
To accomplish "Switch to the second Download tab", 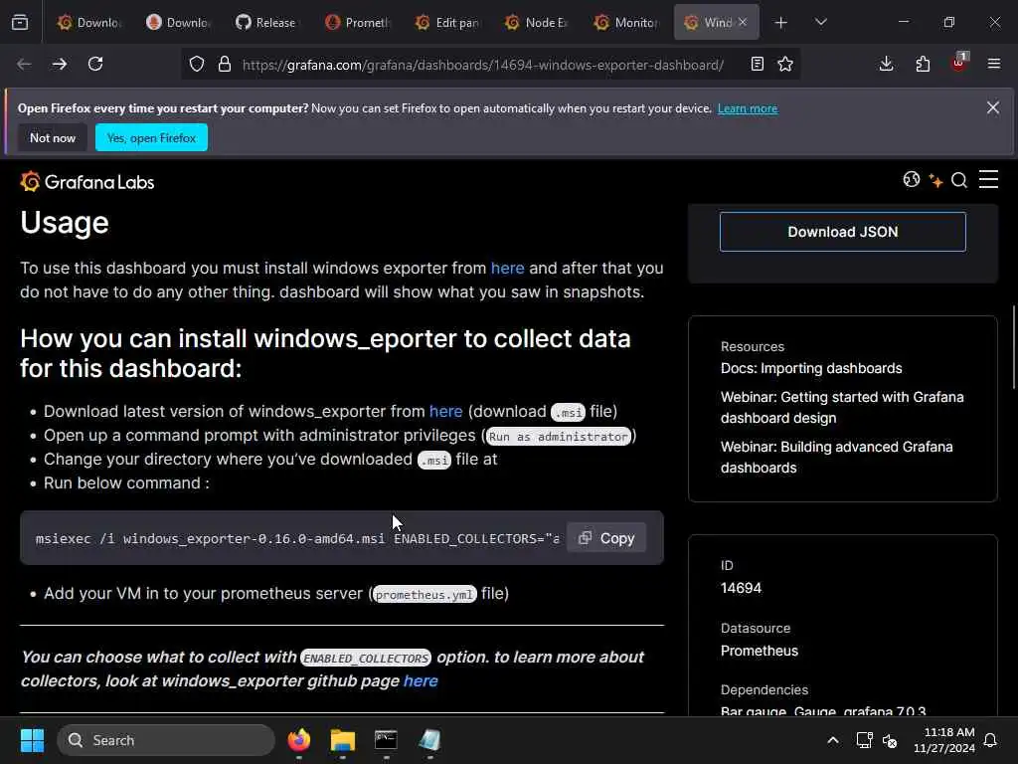I will tap(177, 23).
